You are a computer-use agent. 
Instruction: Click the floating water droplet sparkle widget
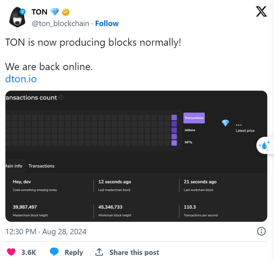[x=265, y=145]
